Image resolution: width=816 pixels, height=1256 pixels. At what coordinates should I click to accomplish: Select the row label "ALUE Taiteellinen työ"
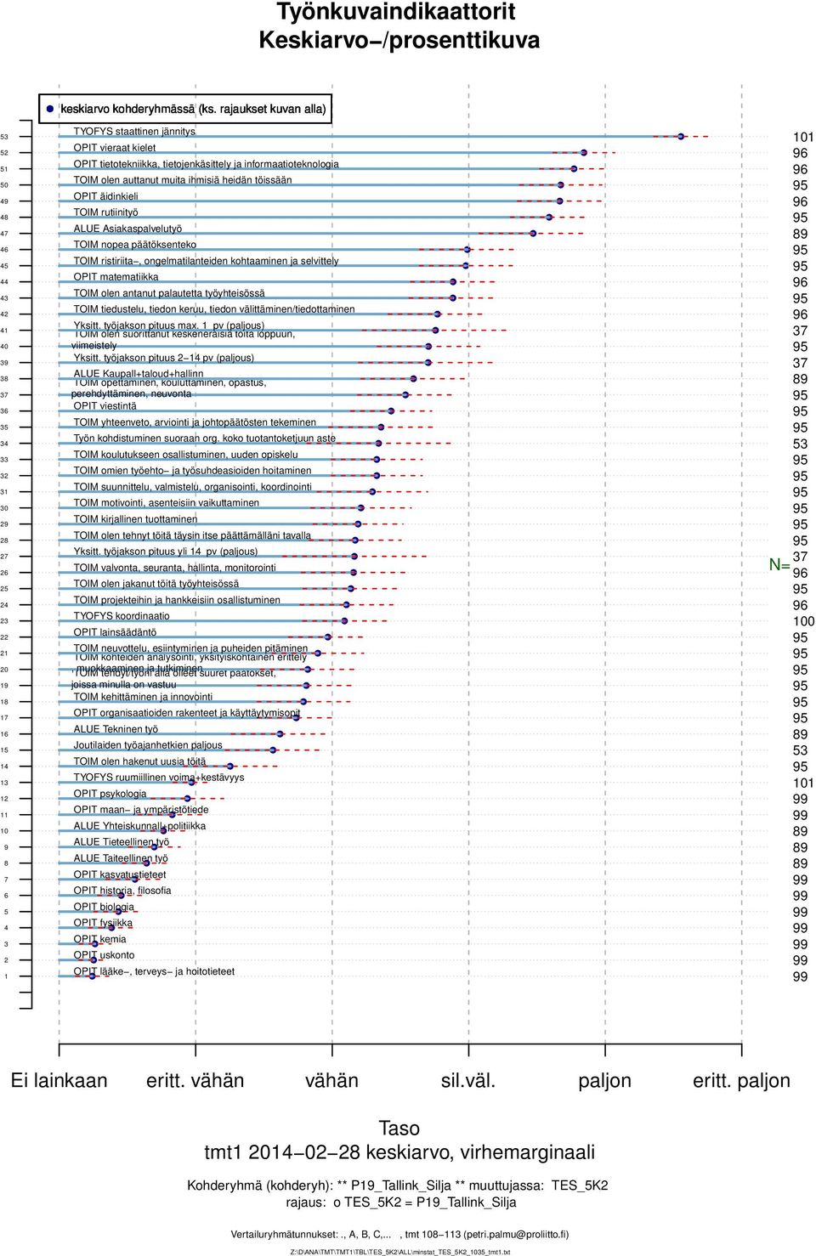121,858
